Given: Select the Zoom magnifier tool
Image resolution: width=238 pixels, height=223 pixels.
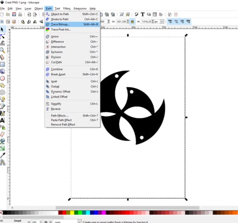Looking at the screenshot, I should (x=2, y=50).
